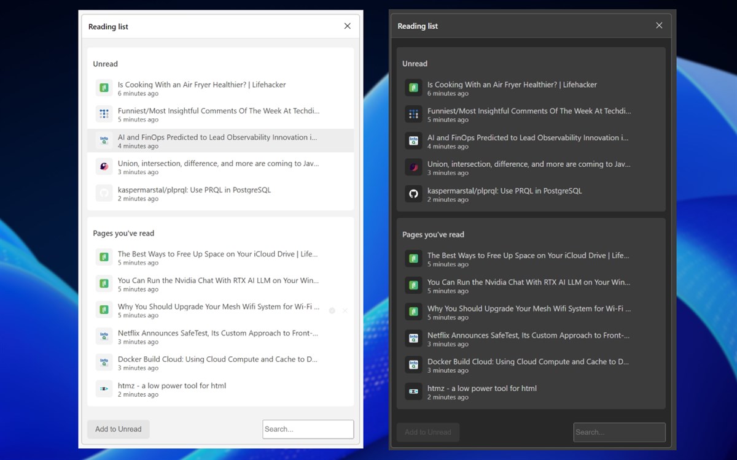
Task: Click the Techdirt dotted favicon in the dark panel
Action: (x=413, y=114)
